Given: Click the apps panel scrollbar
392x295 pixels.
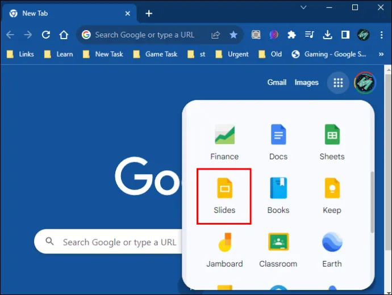Looking at the screenshot, I should pyautogui.click(x=372, y=202).
